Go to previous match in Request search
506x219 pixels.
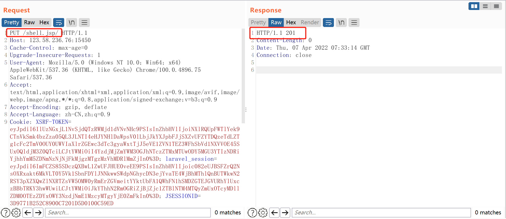[x=28, y=213]
